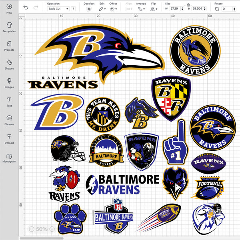Click the height size field
The height and width of the screenshot is (240, 240).
[197, 9]
